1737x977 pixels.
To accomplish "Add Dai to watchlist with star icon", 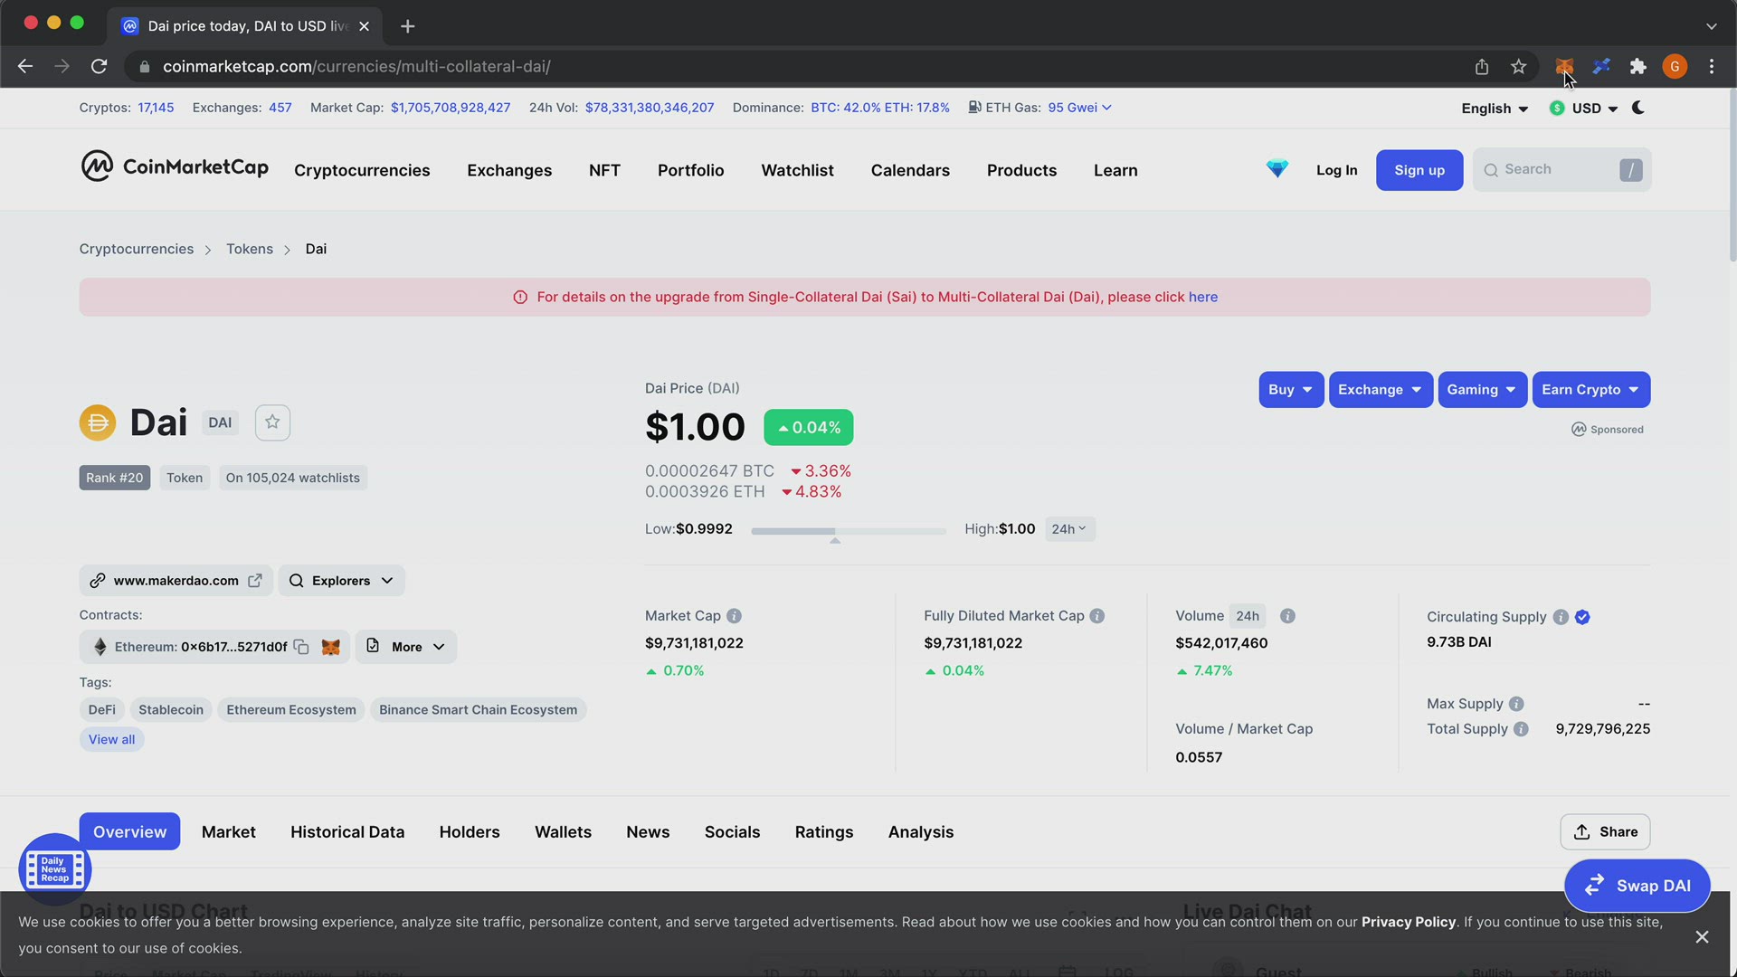I will coord(272,422).
